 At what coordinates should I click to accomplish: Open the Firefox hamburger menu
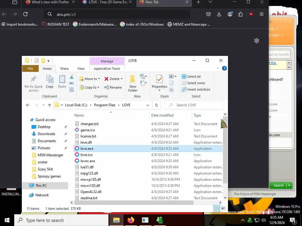point(262,14)
